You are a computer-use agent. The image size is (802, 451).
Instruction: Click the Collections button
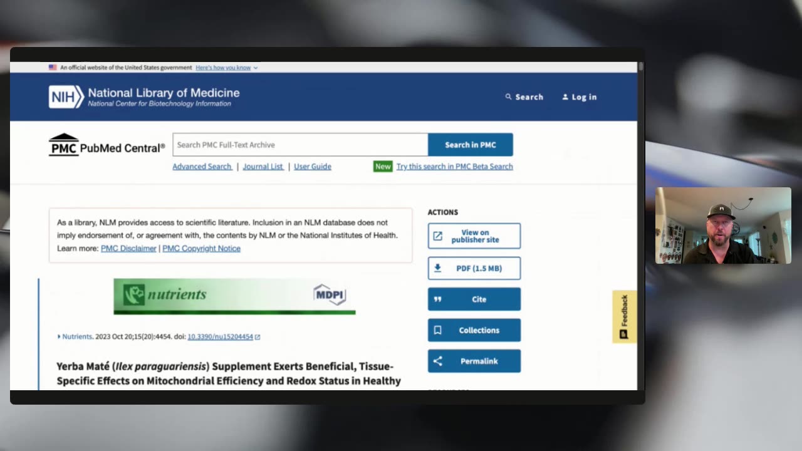[x=474, y=330]
